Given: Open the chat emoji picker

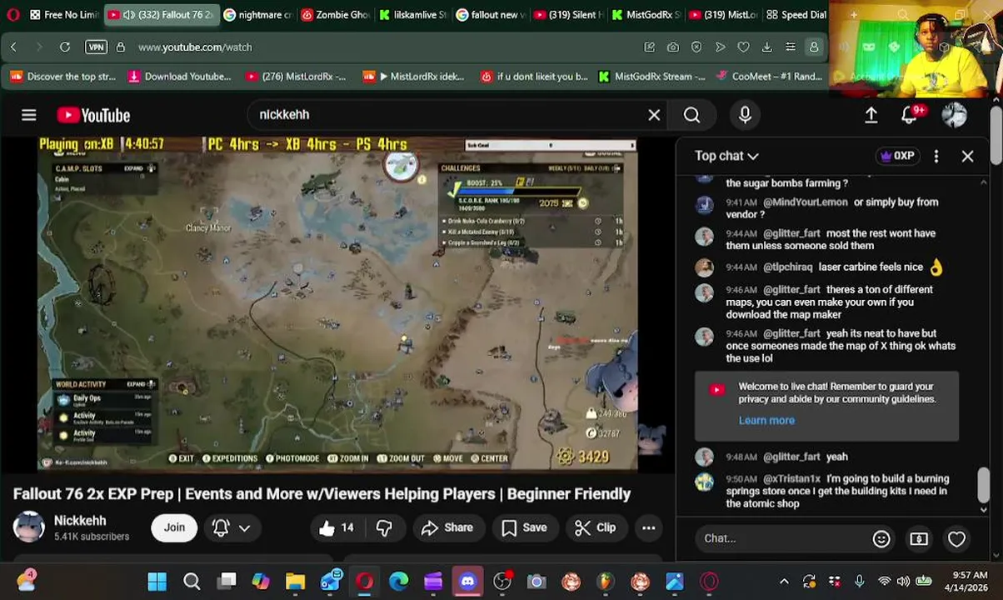Looking at the screenshot, I should coord(881,539).
